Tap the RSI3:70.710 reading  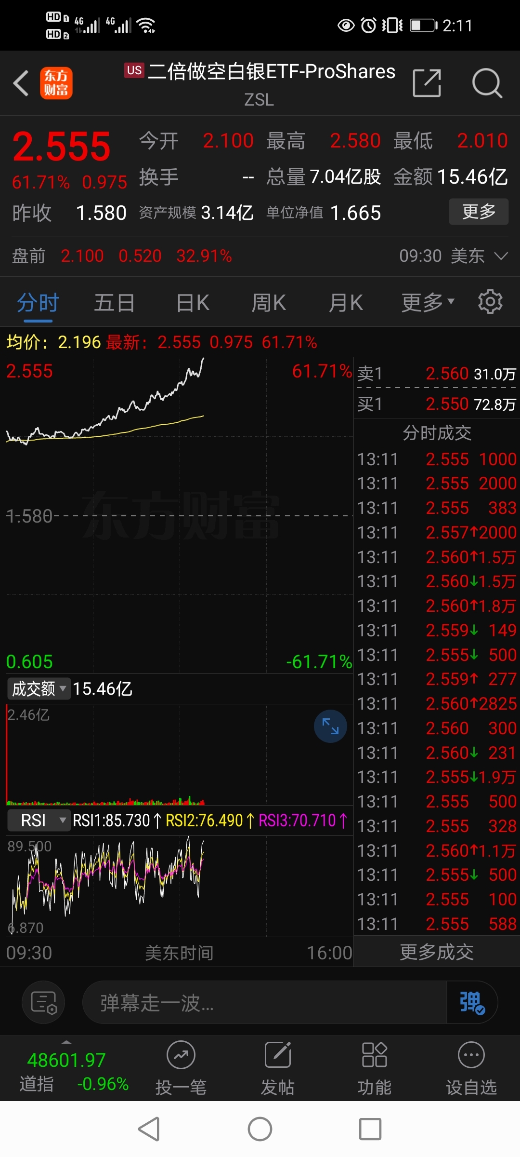tap(303, 820)
